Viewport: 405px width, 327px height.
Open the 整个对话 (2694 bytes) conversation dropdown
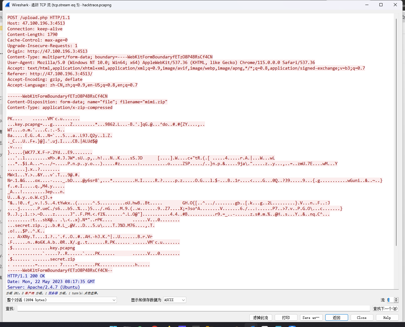61,300
